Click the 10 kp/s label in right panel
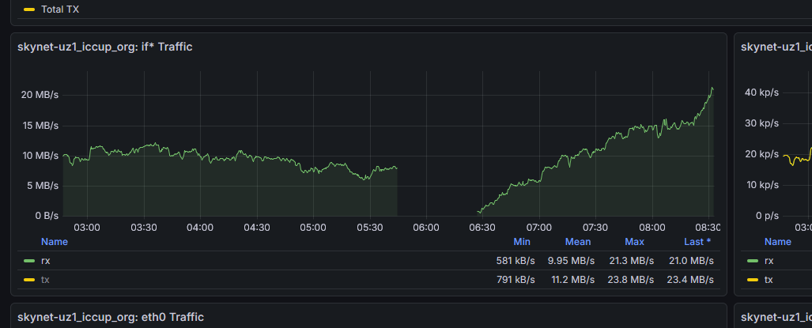The height and width of the screenshot is (328, 812). [x=761, y=185]
